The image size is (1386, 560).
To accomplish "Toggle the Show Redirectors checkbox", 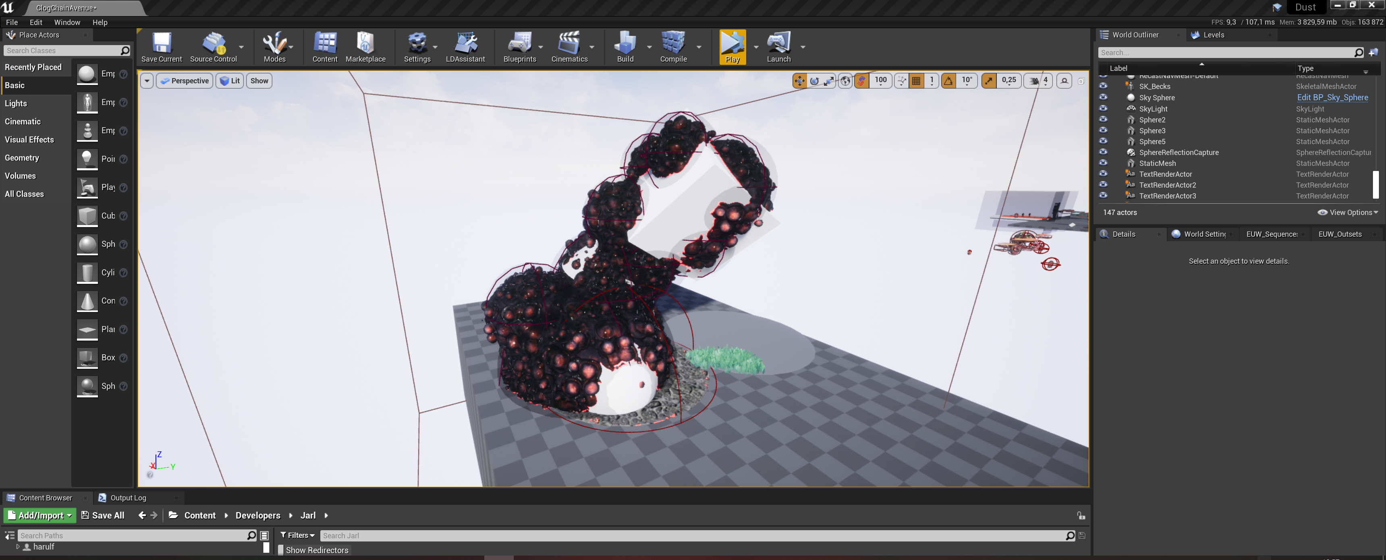I will tap(280, 550).
